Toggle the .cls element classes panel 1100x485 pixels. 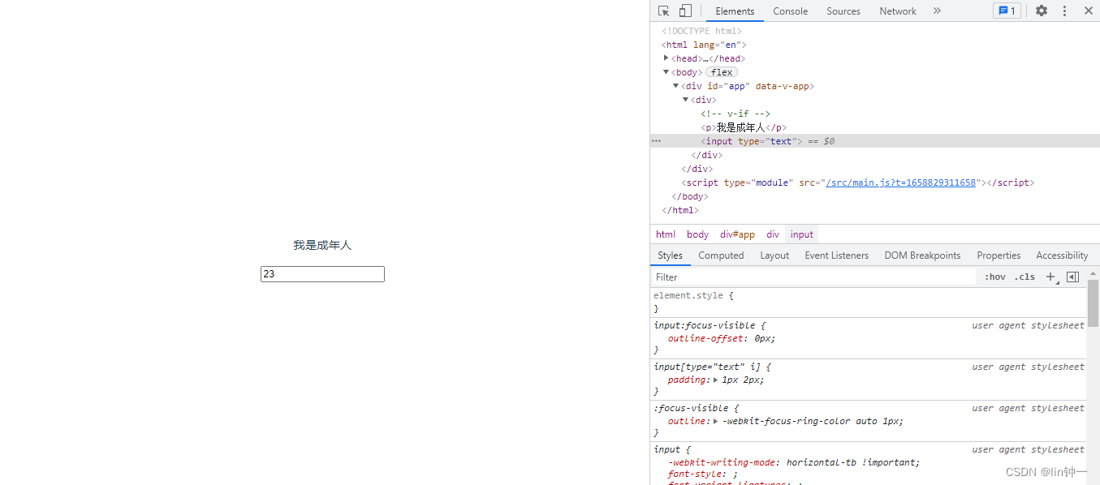click(x=1025, y=277)
